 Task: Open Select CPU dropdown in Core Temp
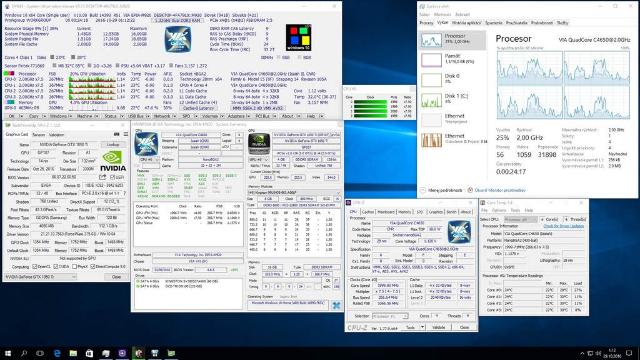pyautogui.click(x=521, y=219)
